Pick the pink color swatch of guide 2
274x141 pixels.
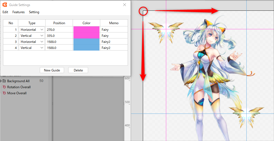(x=86, y=36)
